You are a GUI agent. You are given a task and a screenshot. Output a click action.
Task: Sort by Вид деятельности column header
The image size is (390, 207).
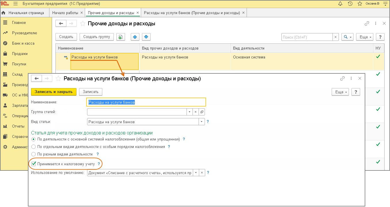point(302,48)
